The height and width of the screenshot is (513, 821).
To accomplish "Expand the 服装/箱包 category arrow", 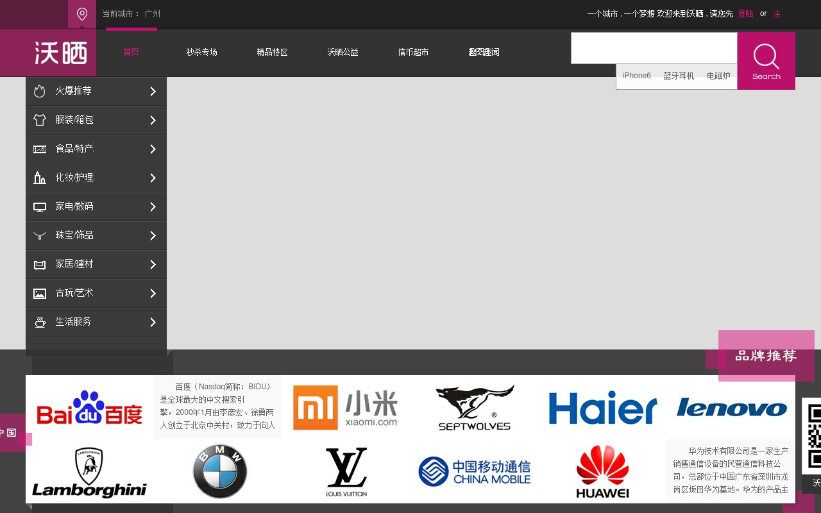I will point(153,120).
